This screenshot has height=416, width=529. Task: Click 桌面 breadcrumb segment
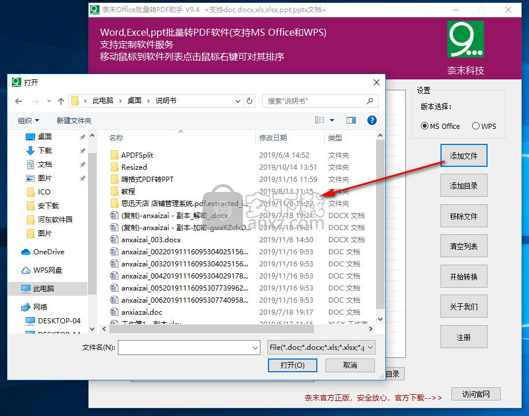[135, 101]
